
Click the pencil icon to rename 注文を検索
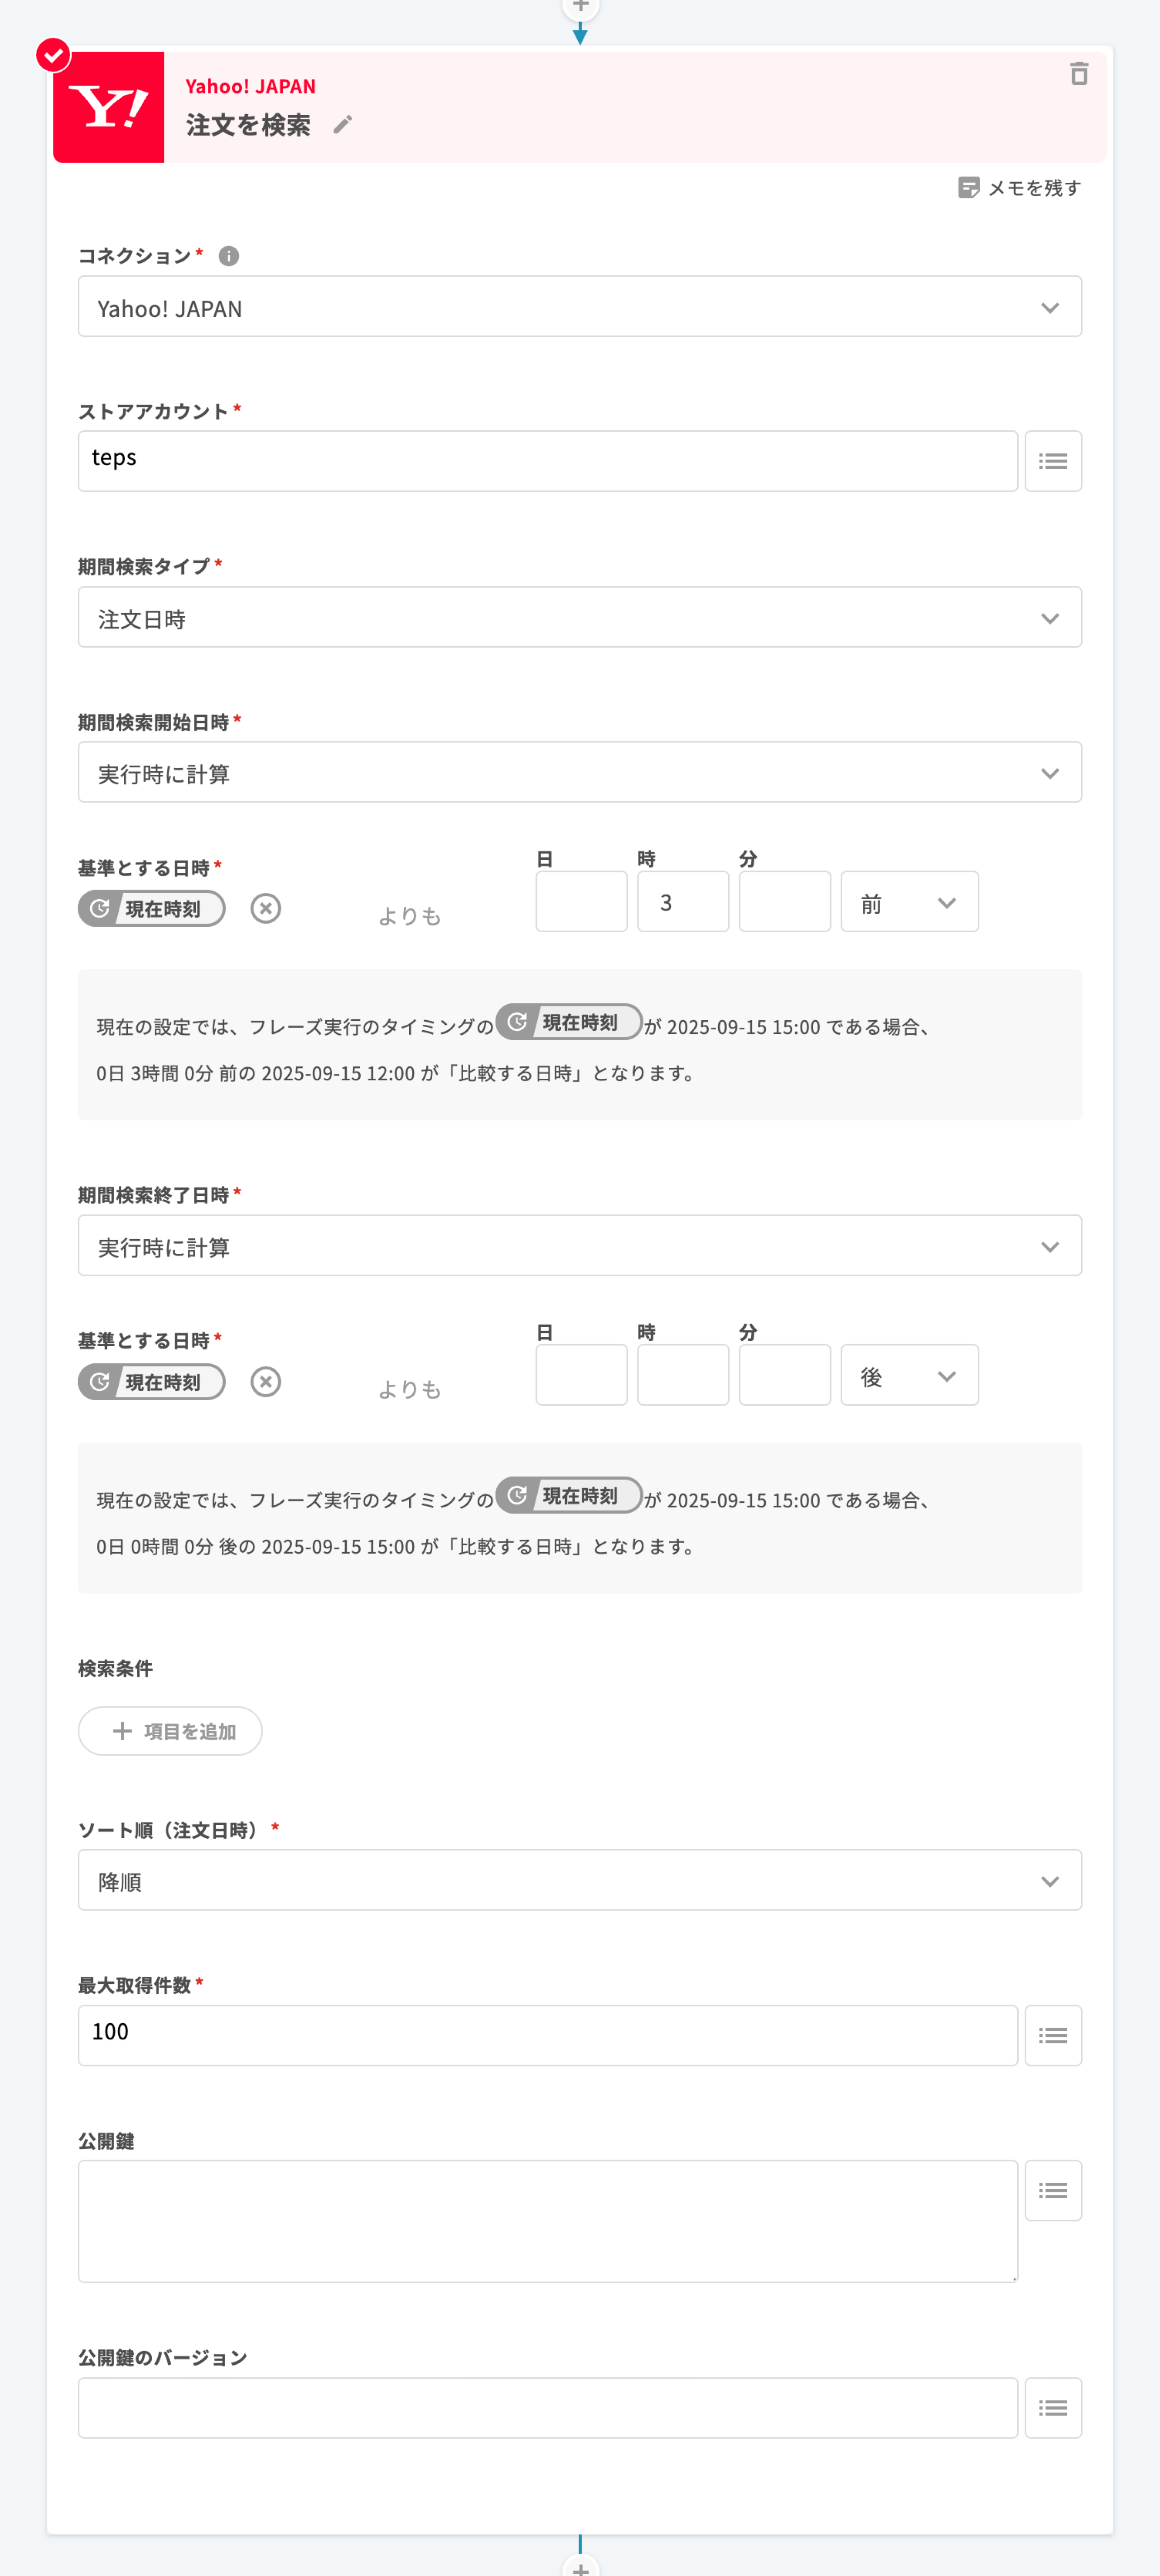(x=343, y=125)
